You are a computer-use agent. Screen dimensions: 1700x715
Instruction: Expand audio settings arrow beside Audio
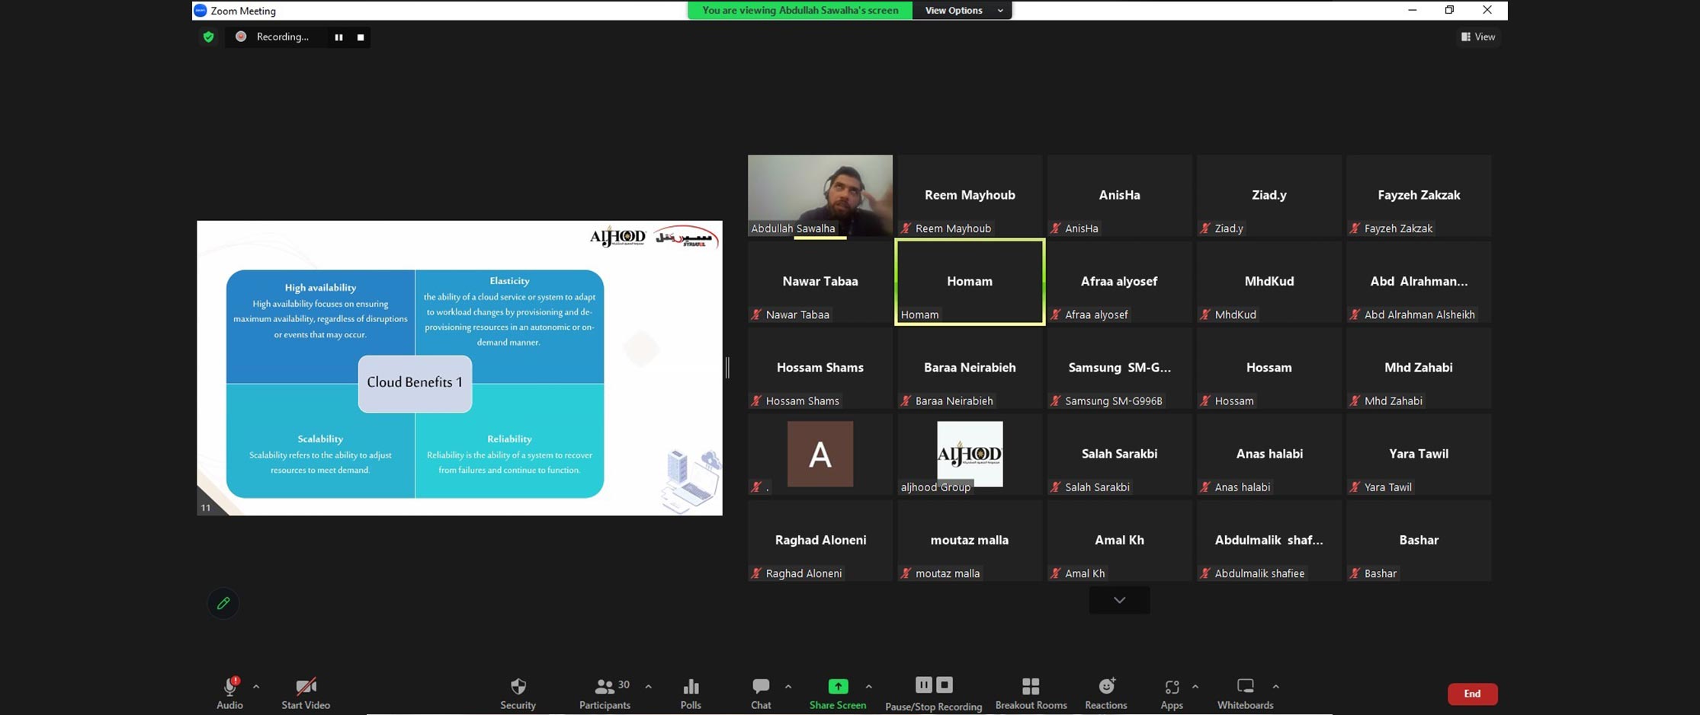pyautogui.click(x=256, y=687)
